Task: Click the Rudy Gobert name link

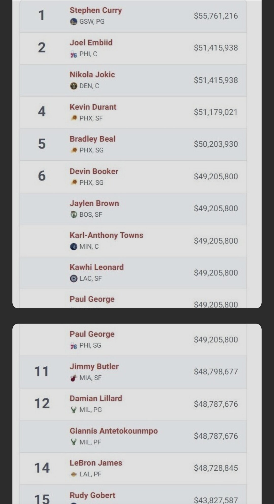Action: [92, 495]
